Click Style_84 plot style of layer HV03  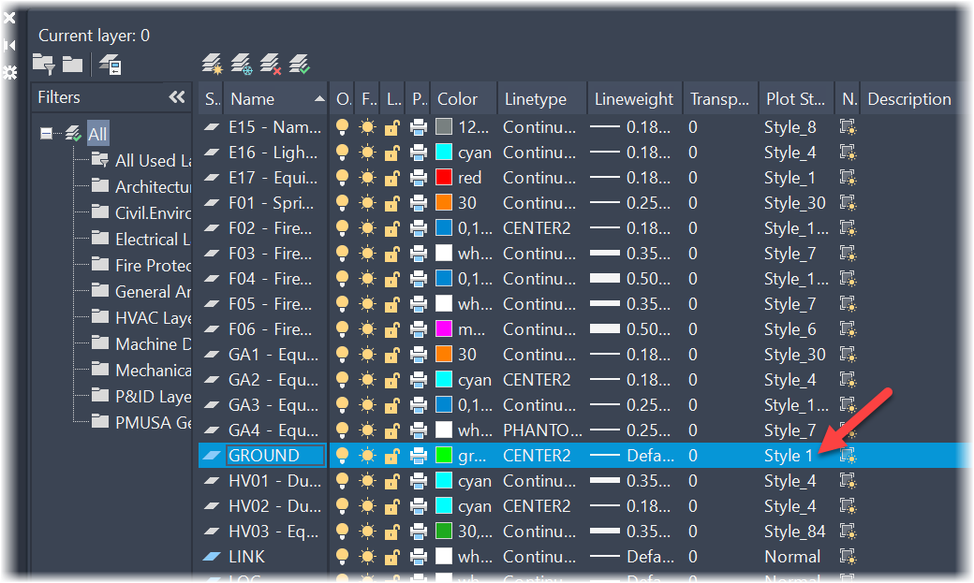pos(795,532)
